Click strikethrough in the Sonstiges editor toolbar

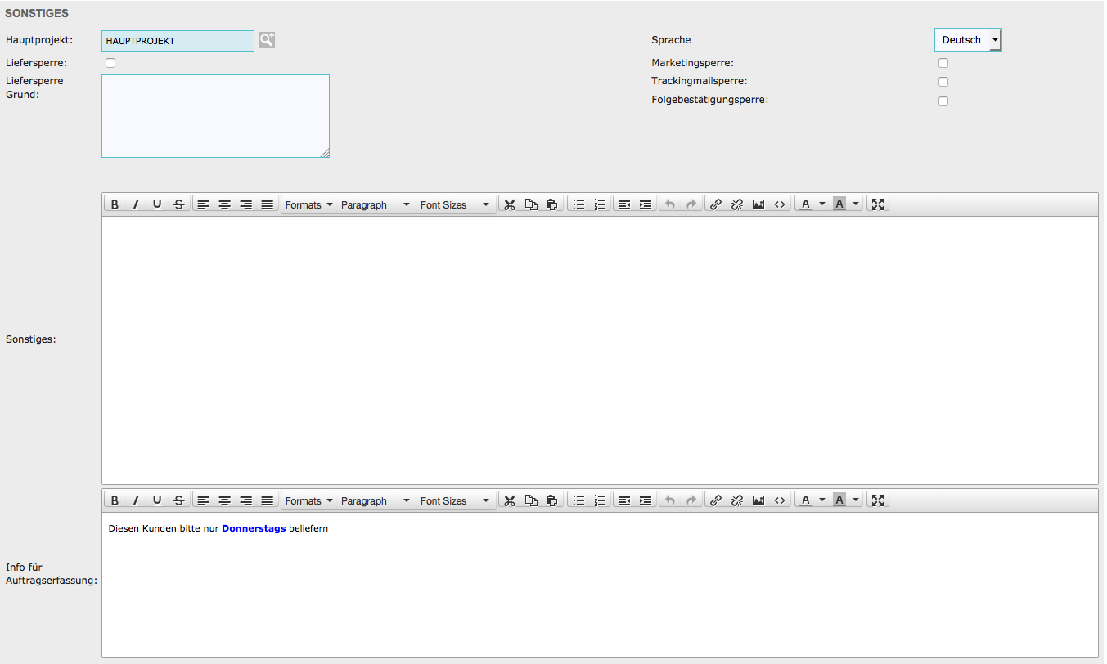pos(178,204)
